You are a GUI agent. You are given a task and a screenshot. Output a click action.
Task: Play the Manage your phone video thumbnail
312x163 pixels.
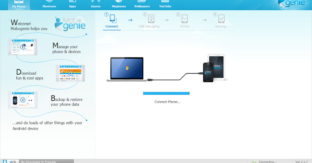[23, 47]
